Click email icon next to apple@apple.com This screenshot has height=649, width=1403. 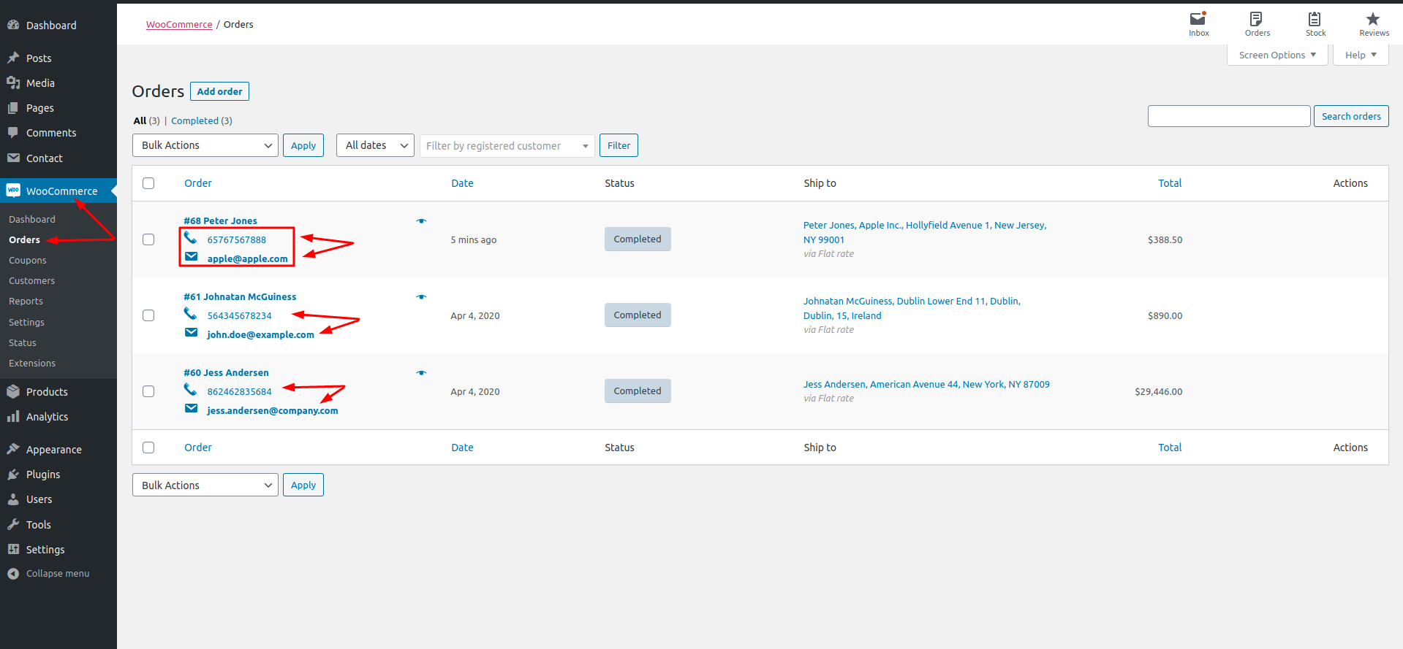(x=192, y=256)
